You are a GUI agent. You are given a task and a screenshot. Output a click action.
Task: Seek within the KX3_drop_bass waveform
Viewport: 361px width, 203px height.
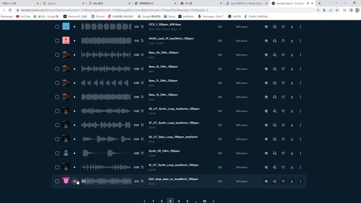106,181
